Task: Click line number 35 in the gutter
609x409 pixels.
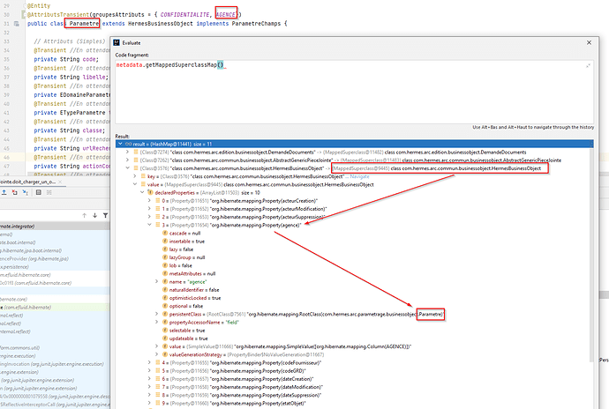Action: click(6, 59)
